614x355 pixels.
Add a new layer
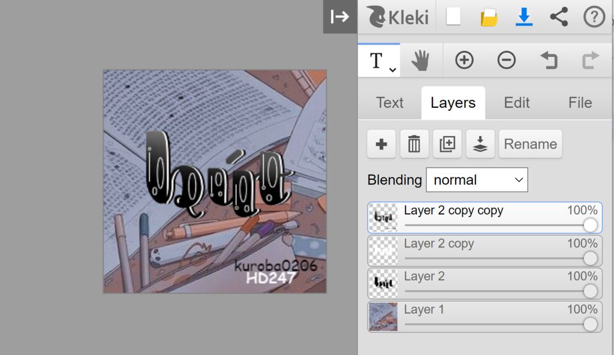[x=381, y=144]
